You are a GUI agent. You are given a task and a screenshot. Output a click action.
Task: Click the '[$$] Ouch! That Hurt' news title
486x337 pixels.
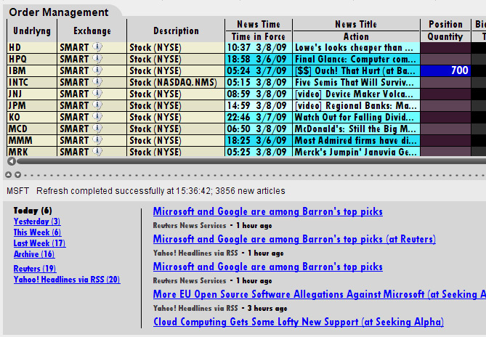tap(356, 70)
